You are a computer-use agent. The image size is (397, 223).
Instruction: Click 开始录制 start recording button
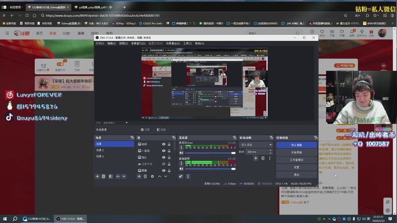point(296,153)
